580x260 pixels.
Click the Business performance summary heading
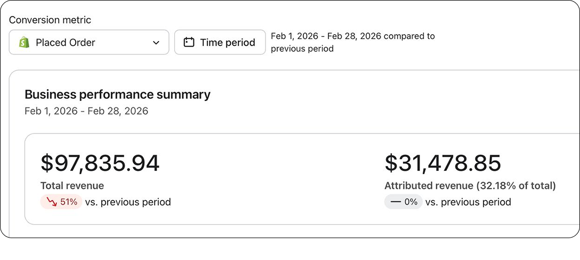click(118, 94)
